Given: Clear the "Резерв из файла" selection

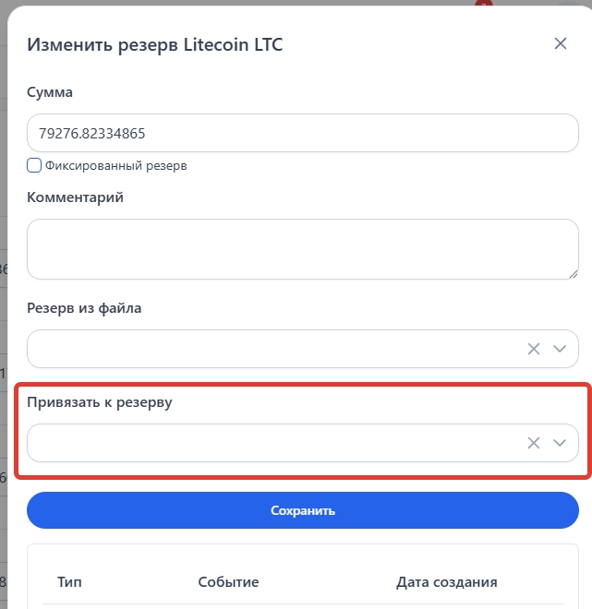Looking at the screenshot, I should (533, 349).
